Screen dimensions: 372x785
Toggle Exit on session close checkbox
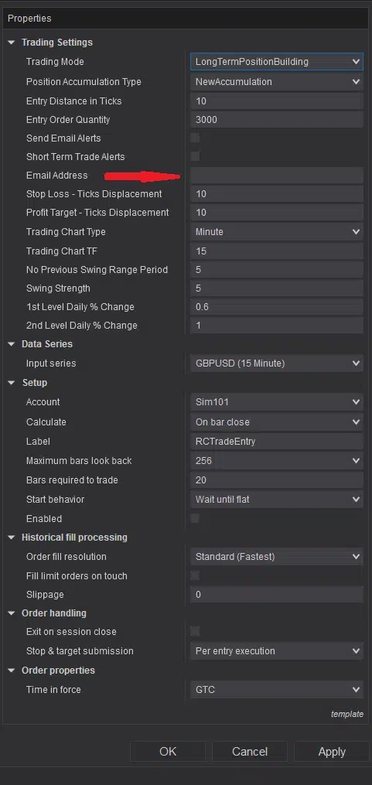195,631
